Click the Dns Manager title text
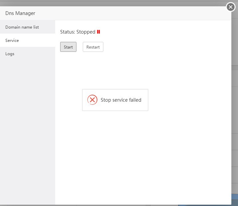This screenshot has width=238, height=206. [x=20, y=13]
